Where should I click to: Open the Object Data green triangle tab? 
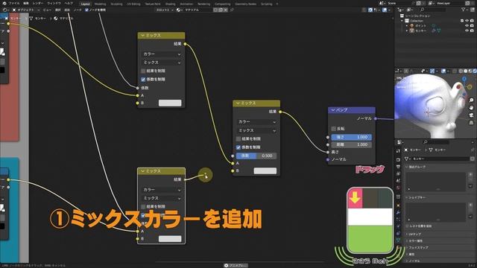(x=398, y=240)
